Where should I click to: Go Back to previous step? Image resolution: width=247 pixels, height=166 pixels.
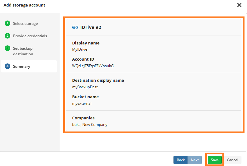[181, 160]
